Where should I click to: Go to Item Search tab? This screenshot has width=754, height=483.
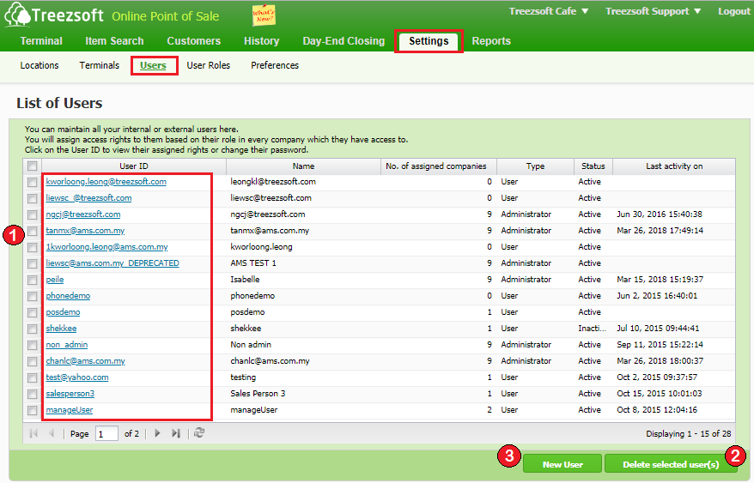pyautogui.click(x=114, y=41)
